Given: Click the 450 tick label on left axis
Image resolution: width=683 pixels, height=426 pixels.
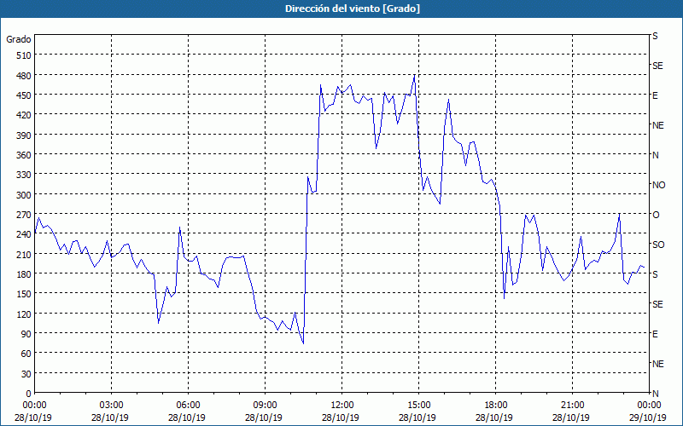Looking at the screenshot, I should point(25,95).
